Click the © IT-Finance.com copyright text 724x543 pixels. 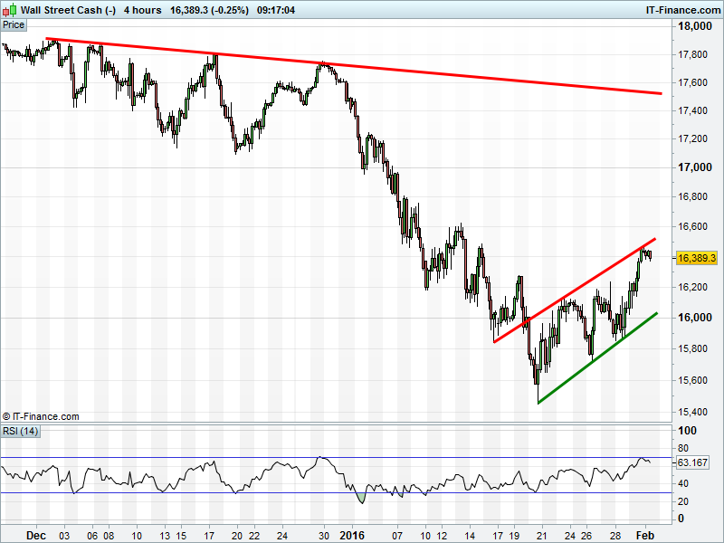click(42, 416)
